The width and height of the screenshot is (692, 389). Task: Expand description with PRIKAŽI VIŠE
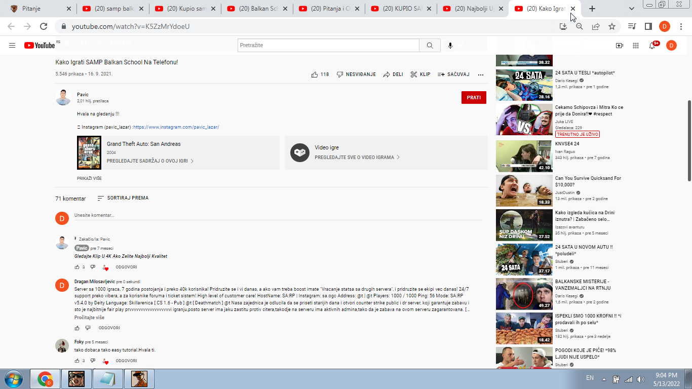pos(89,178)
